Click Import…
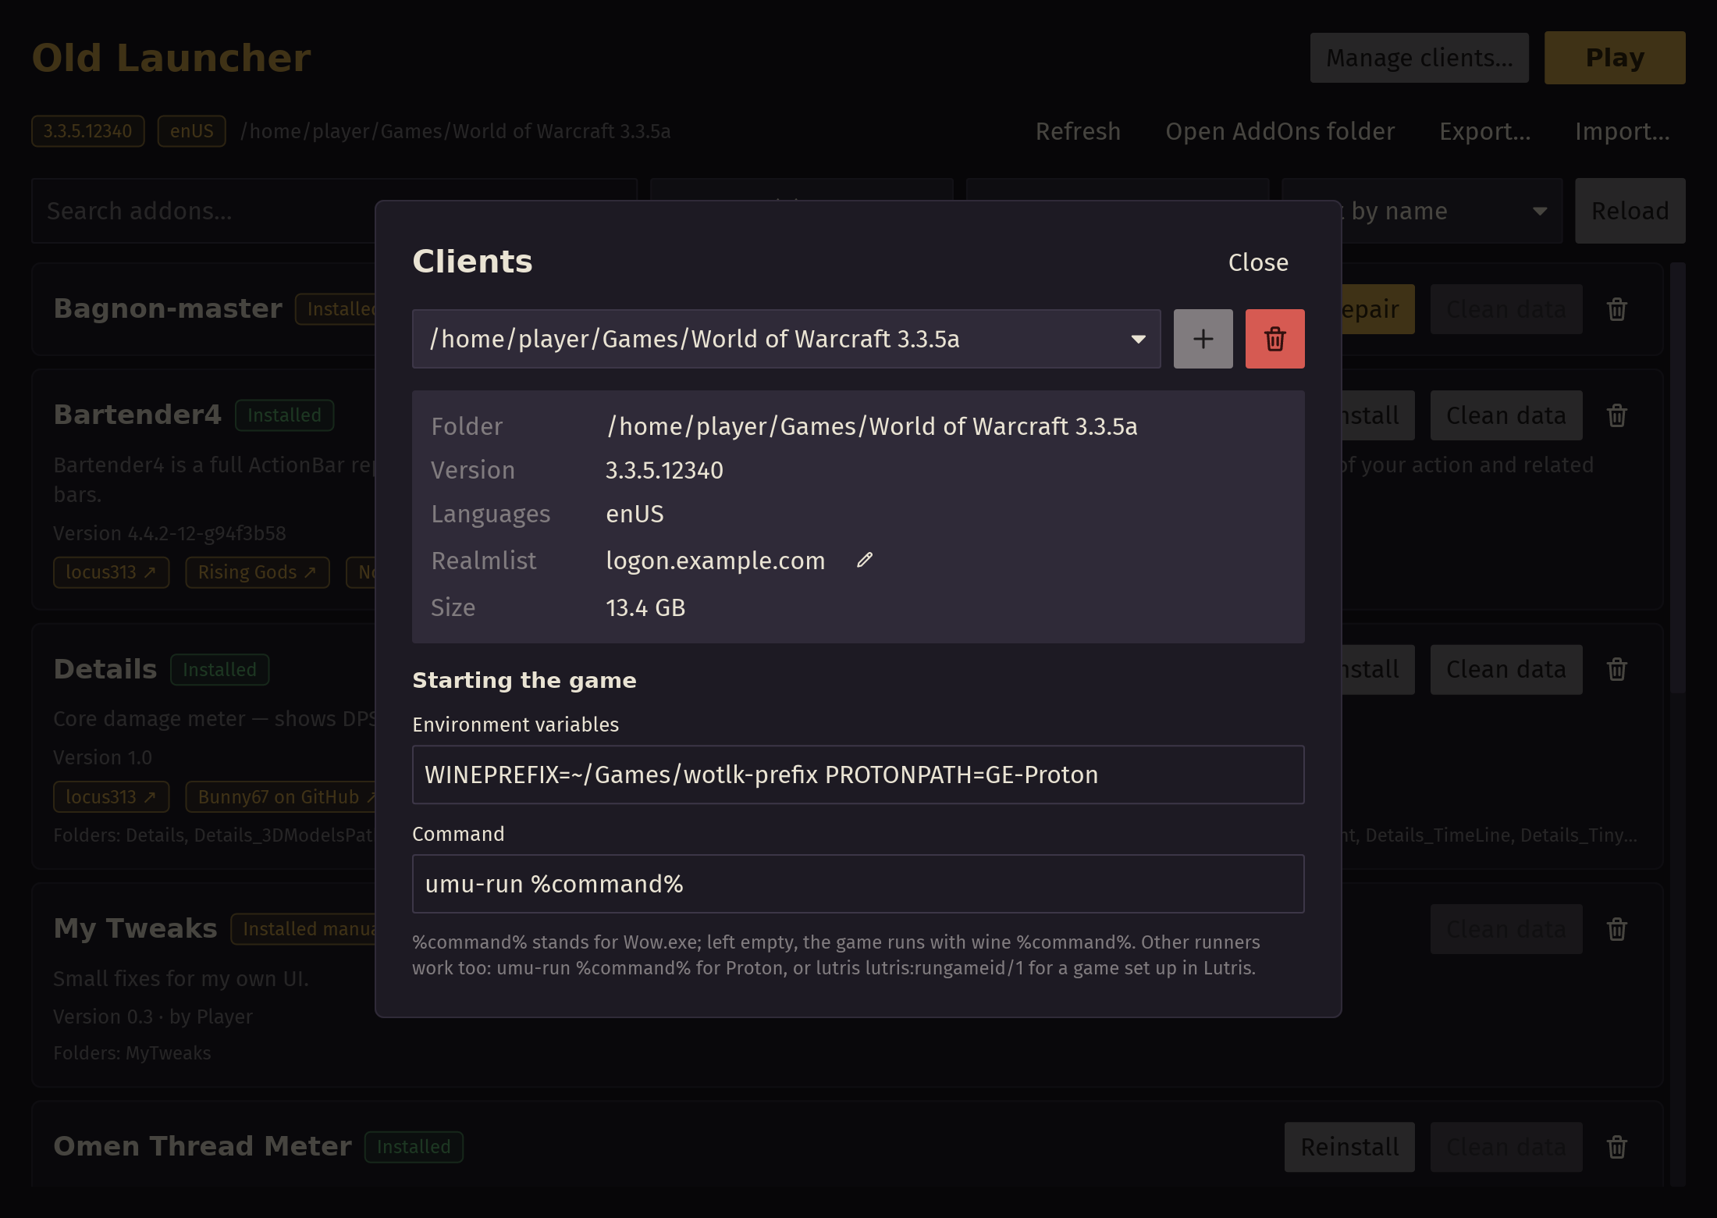The width and height of the screenshot is (1717, 1218). (x=1622, y=131)
